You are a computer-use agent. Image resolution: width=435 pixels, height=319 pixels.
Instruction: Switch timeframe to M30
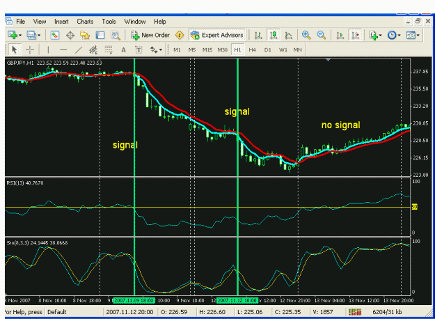223,50
